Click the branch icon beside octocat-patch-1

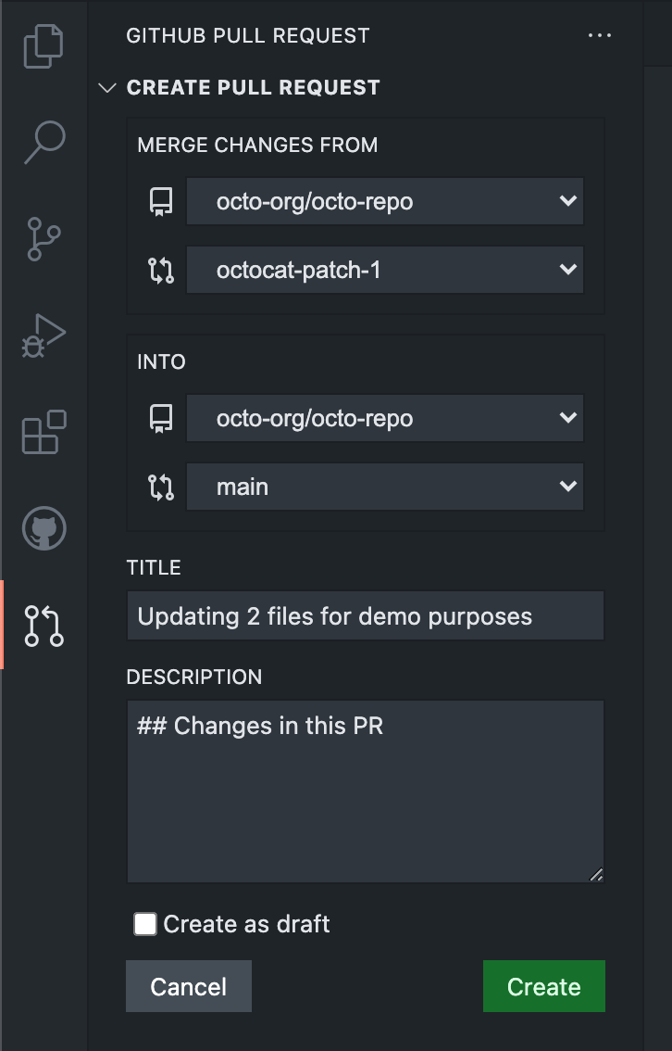pyautogui.click(x=159, y=270)
